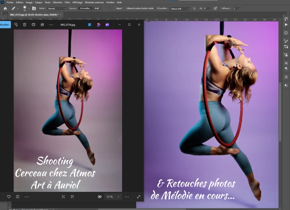Expand the left toolbar double chevron

2,13
